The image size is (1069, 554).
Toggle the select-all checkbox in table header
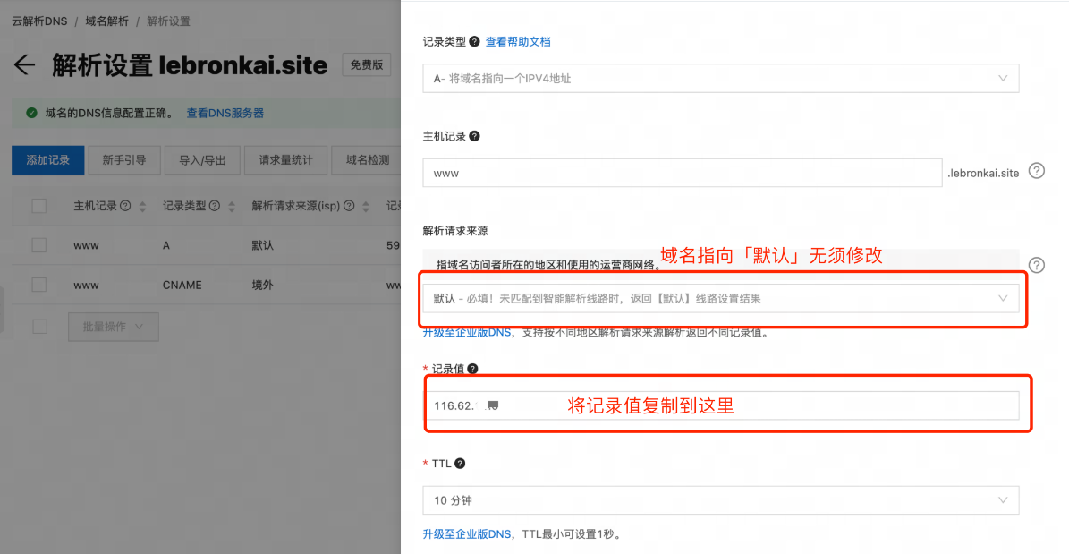pyautogui.click(x=38, y=206)
